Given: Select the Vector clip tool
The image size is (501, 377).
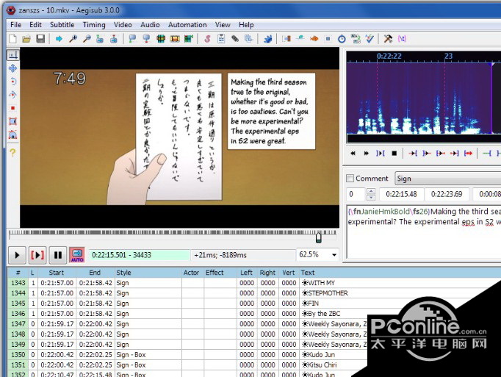Looking at the screenshot, I should coord(12,134).
